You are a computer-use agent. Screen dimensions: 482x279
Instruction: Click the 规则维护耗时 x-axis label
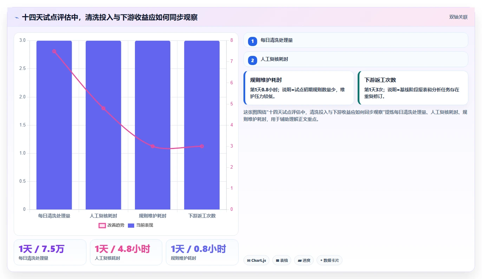(x=152, y=216)
